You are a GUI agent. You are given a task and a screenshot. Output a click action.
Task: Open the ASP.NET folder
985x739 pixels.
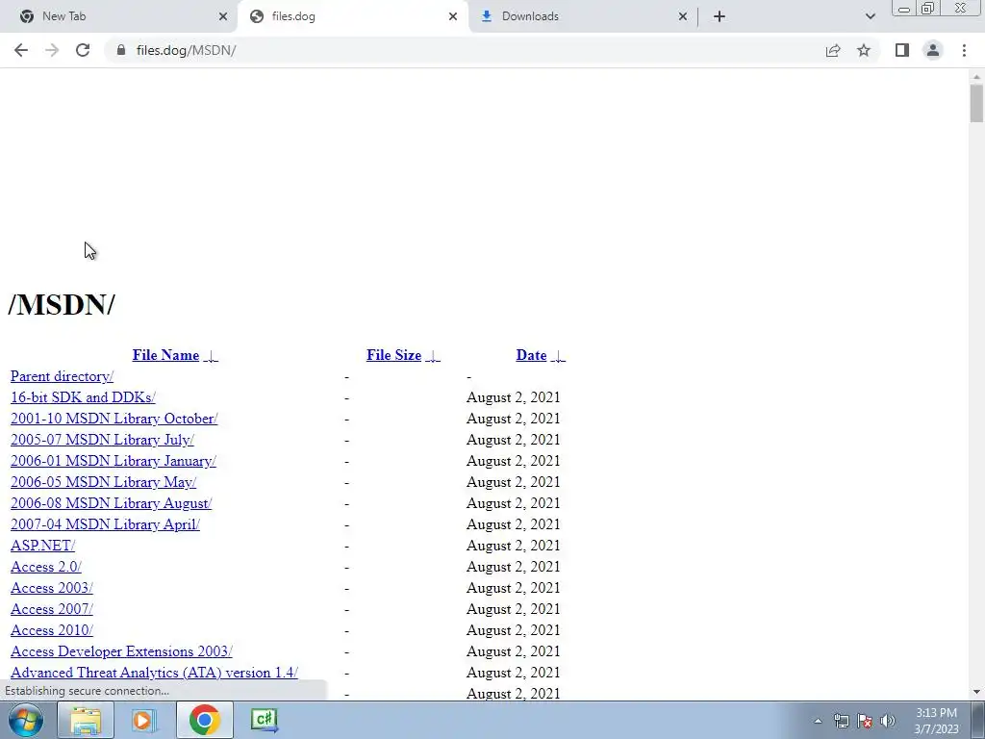(x=42, y=546)
